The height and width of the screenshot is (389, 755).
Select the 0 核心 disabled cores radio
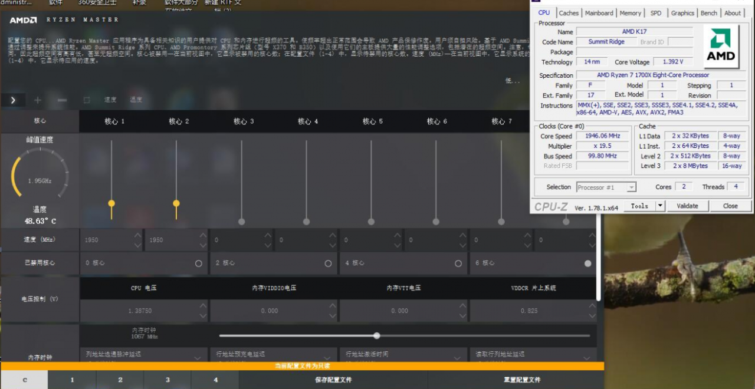pos(199,263)
